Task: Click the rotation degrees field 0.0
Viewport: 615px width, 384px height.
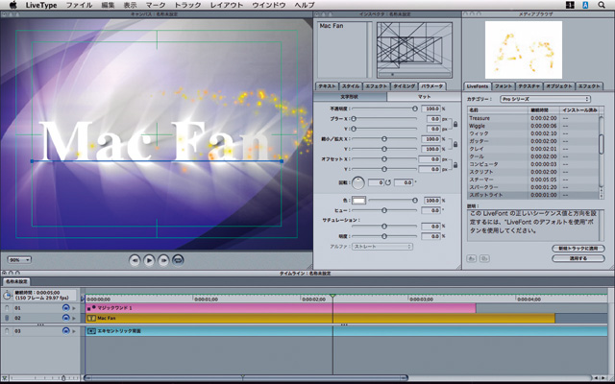Action: point(404,182)
